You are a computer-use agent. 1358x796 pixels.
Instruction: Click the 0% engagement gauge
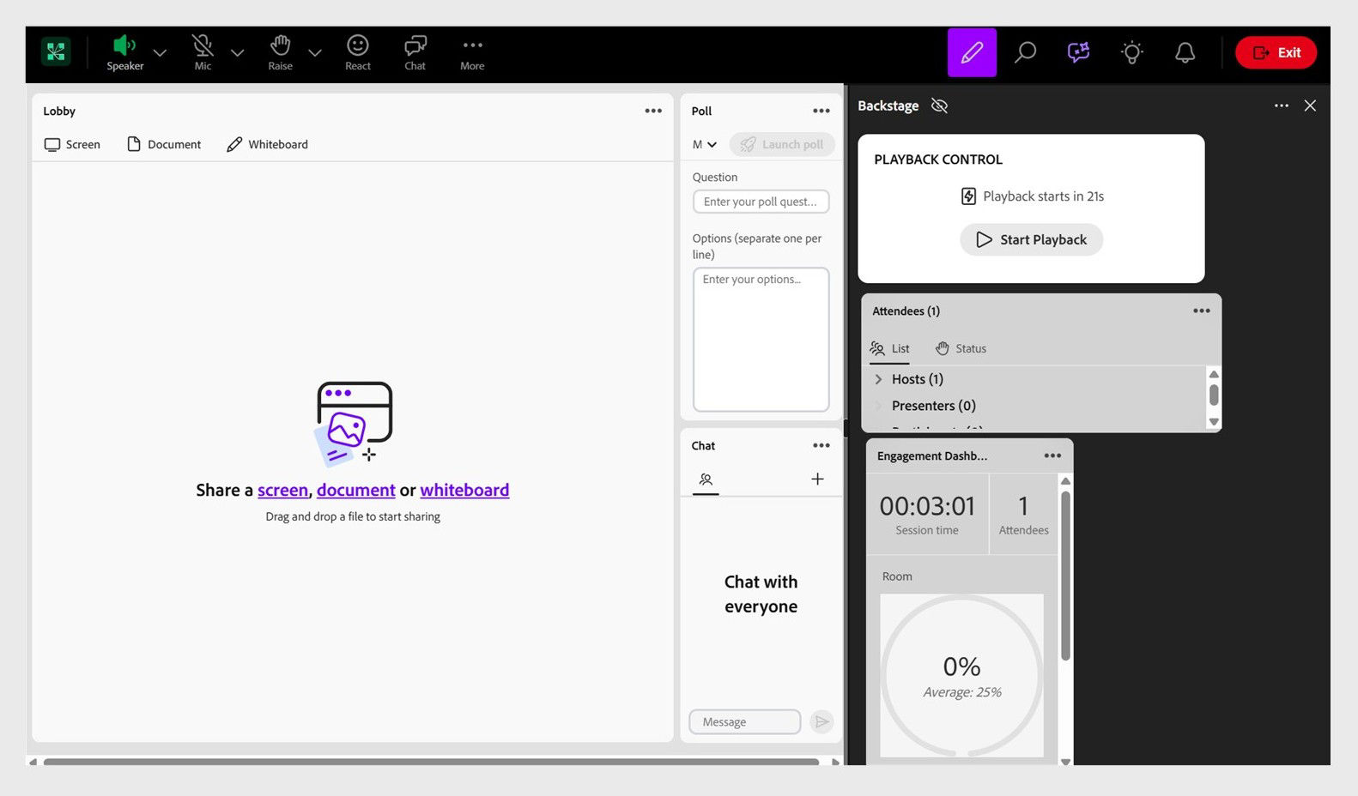(961, 676)
